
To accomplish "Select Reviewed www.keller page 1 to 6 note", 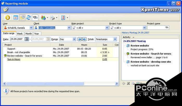I will (149, 57).
